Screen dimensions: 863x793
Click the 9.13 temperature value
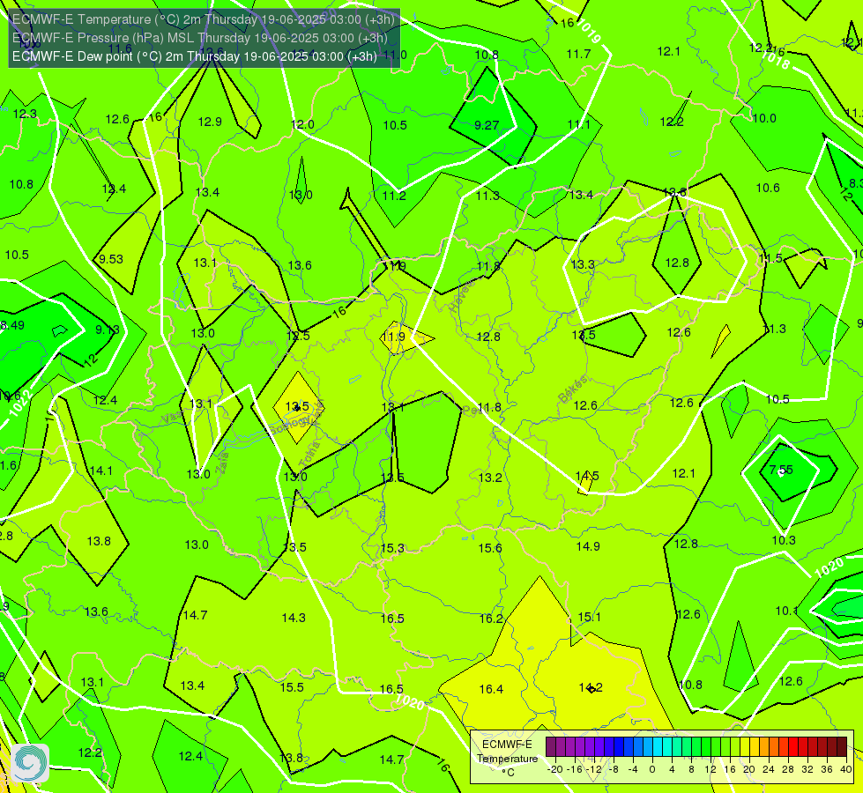point(108,330)
